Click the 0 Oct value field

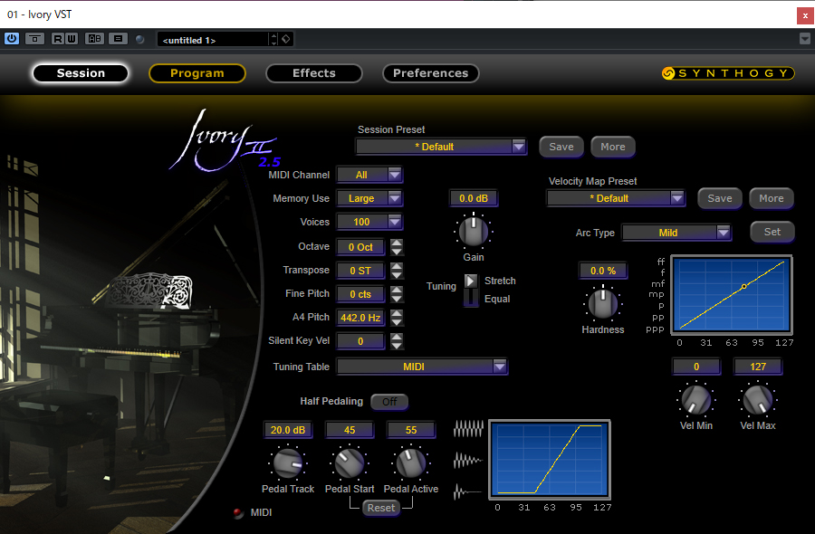pyautogui.click(x=360, y=247)
